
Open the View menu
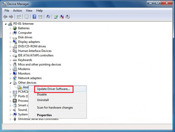29,11
